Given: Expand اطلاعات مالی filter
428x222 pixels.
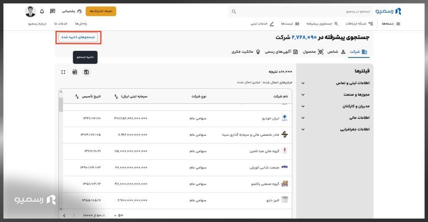Looking at the screenshot, I should 335,118.
